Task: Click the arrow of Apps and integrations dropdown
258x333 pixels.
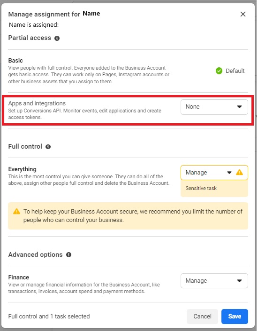Action: (x=239, y=107)
